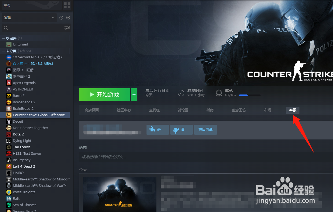This screenshot has width=333, height=212.
Task: Select the Barro F icon
Action: 9,96
